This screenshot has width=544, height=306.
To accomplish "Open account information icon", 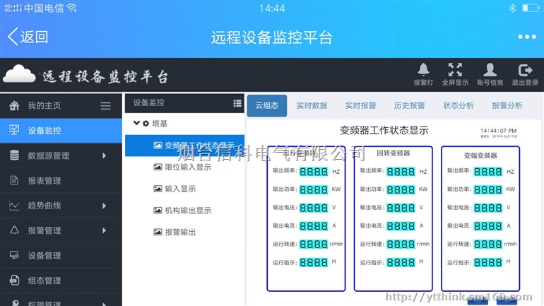I will [490, 70].
